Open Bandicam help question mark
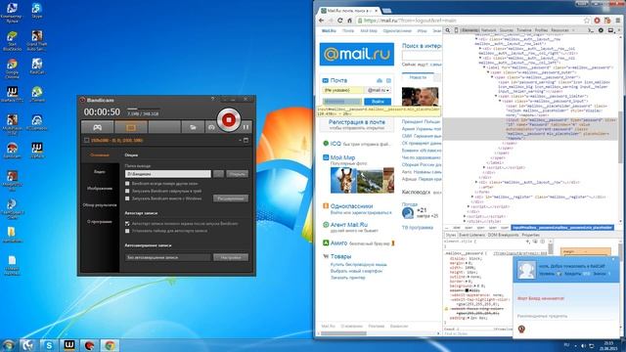This screenshot has width=626, height=352. click(212, 100)
